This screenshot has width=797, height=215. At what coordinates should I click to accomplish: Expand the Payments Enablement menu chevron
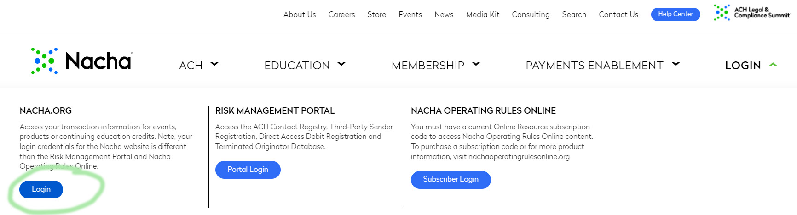coord(676,64)
